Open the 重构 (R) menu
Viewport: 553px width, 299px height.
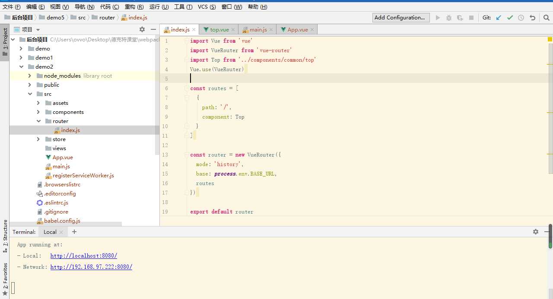pyautogui.click(x=134, y=7)
